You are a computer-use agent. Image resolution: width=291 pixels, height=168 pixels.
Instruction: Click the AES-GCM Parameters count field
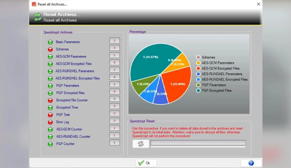pos(115,55)
